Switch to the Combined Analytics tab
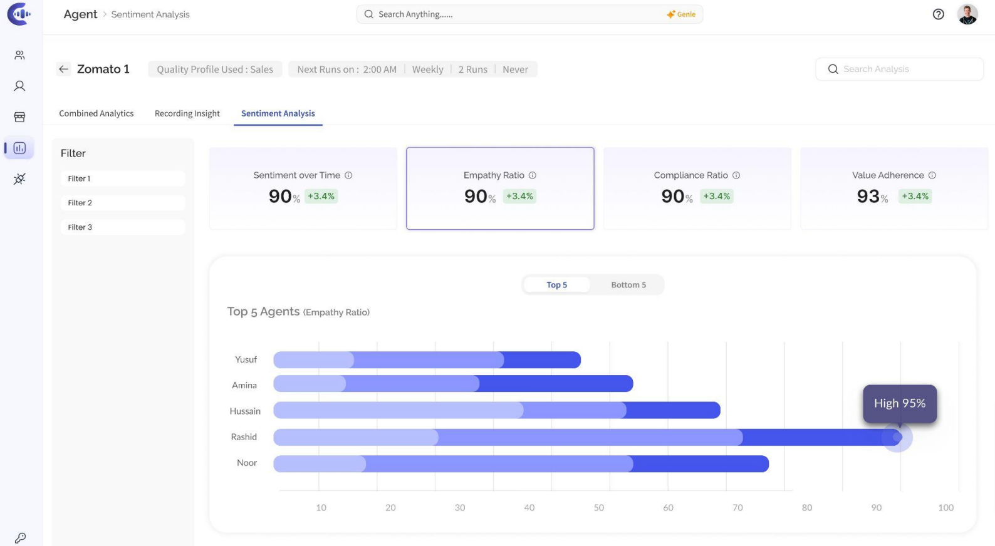Image resolution: width=995 pixels, height=546 pixels. coord(96,113)
